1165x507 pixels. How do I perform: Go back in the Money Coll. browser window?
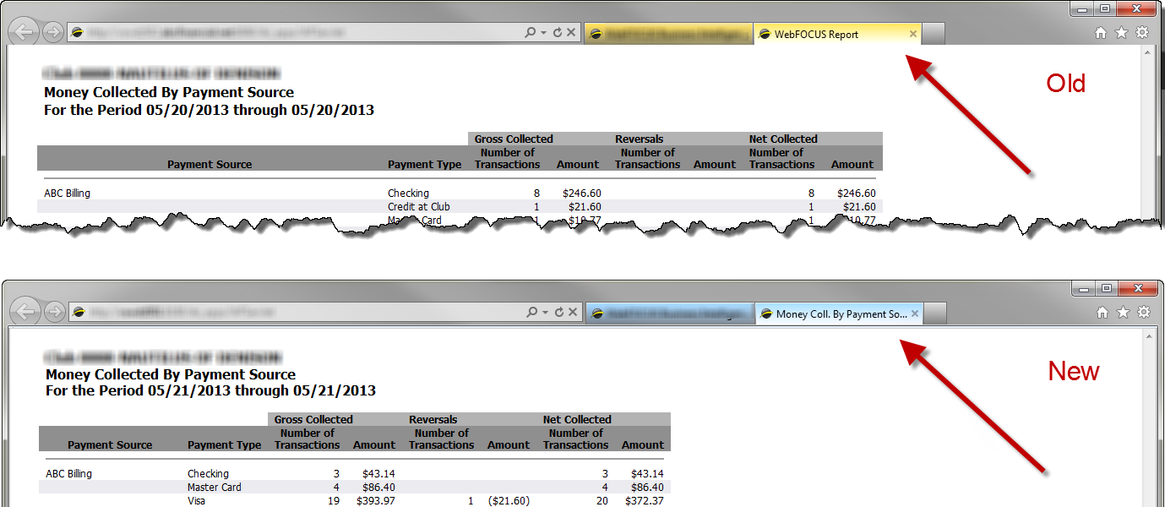click(26, 313)
